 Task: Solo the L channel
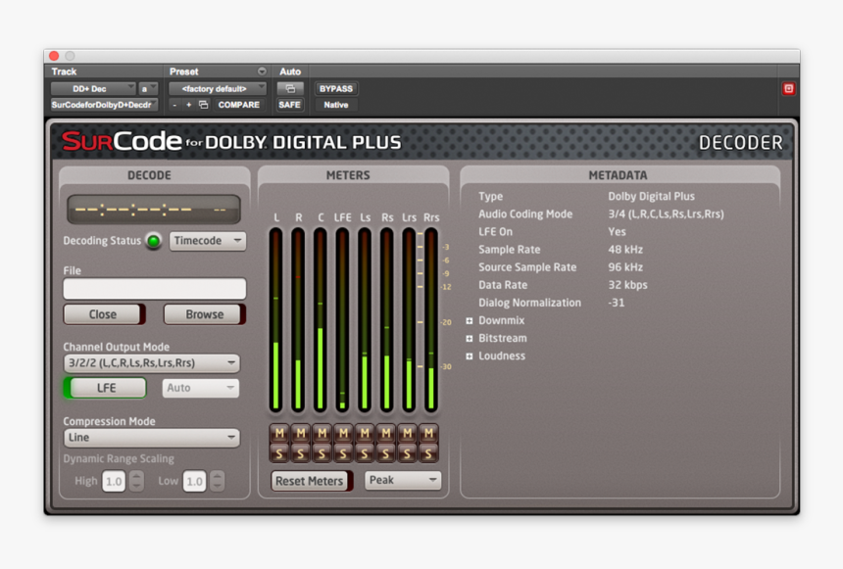click(279, 453)
